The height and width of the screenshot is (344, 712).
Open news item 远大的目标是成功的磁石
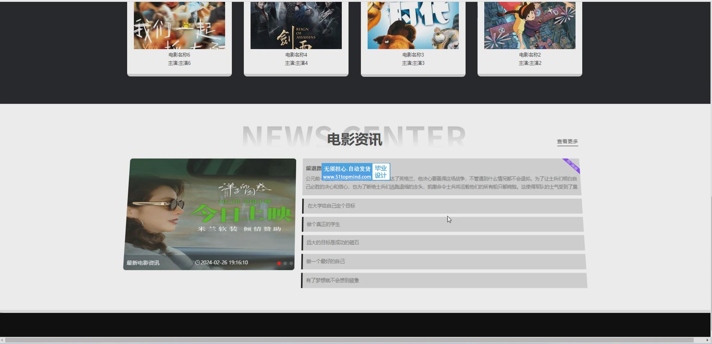pos(443,243)
